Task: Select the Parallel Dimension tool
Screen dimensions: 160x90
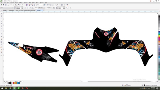Action: (x=1, y=37)
